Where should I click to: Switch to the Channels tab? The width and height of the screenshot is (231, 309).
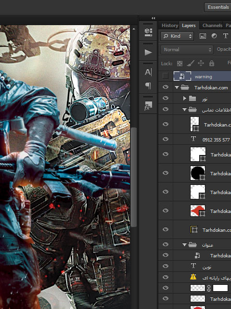point(212,26)
